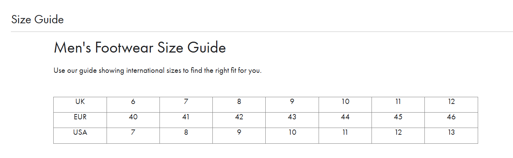Click UK size 8 cell
The image size is (513, 158).
point(239,105)
